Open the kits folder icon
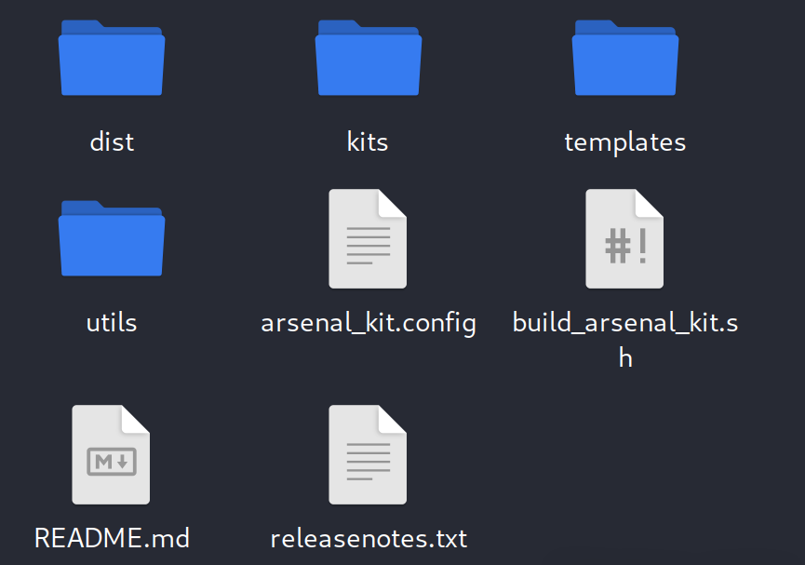The height and width of the screenshot is (565, 805). point(369,58)
